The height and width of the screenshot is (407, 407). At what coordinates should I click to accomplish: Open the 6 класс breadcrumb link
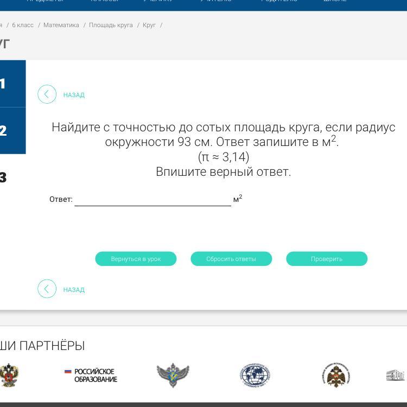(x=23, y=25)
